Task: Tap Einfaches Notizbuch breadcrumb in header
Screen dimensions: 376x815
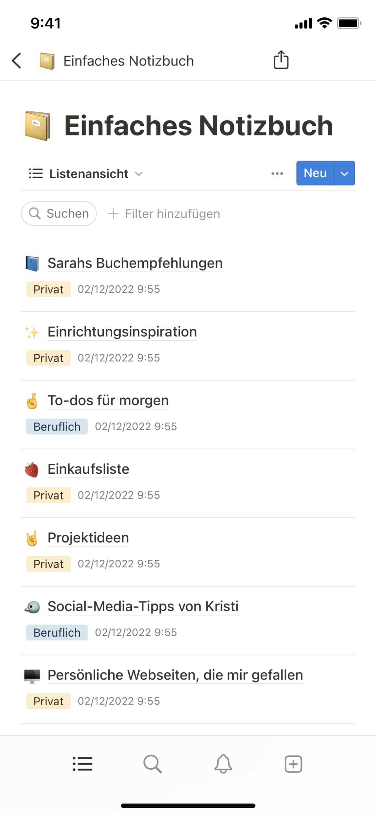Action: pos(128,61)
